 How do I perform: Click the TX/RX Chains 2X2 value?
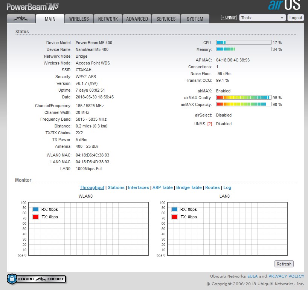click(79, 133)
